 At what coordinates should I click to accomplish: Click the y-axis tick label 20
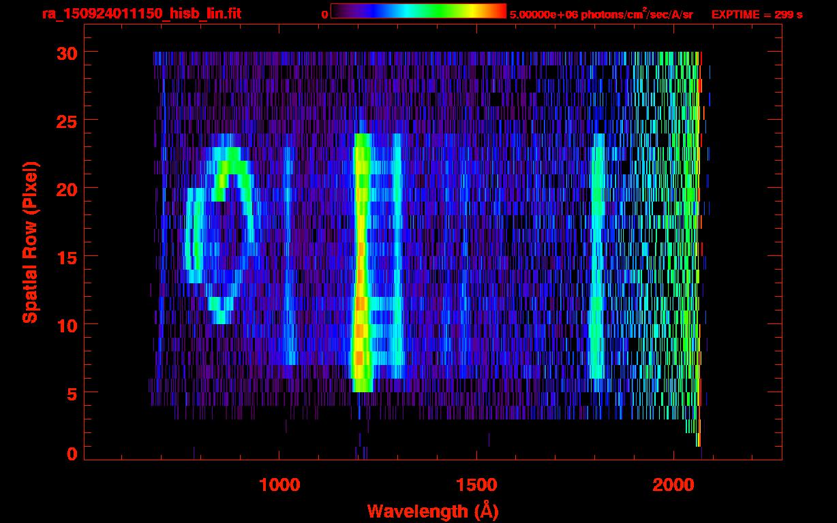(65, 189)
